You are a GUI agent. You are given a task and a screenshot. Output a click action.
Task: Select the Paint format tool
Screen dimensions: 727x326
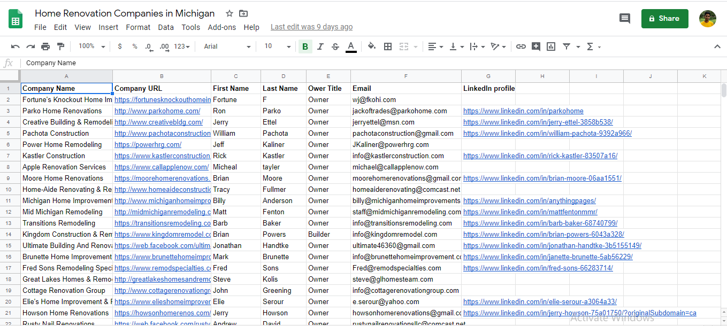(60, 46)
